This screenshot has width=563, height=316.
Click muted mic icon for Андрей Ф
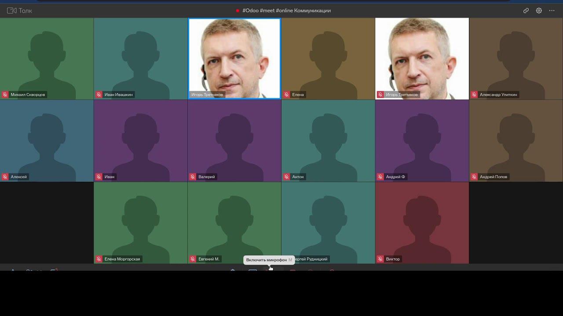coord(380,177)
